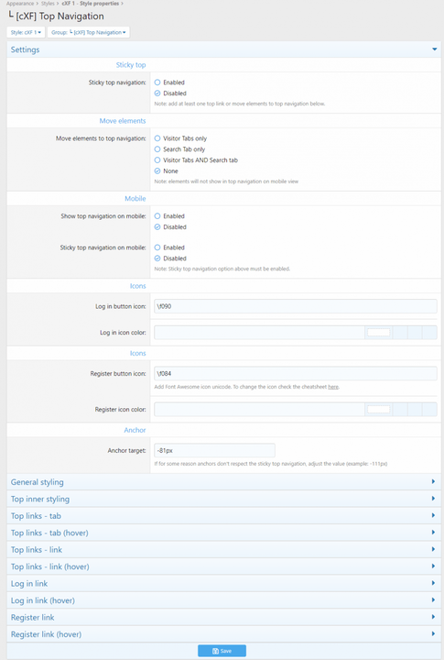Click the Log in icon color swatch

378,333
